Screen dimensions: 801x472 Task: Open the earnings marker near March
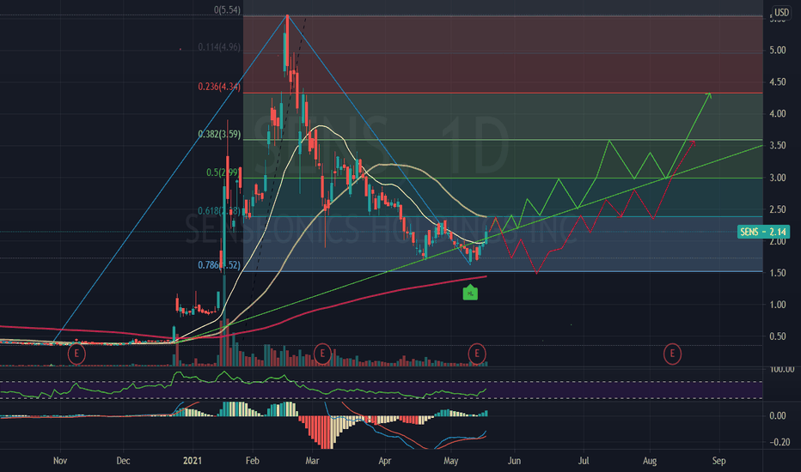pos(322,353)
